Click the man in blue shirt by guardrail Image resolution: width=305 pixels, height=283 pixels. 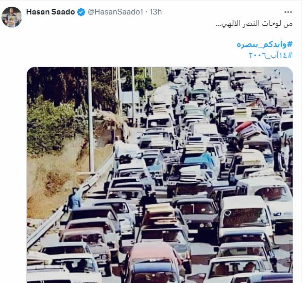[75, 199]
